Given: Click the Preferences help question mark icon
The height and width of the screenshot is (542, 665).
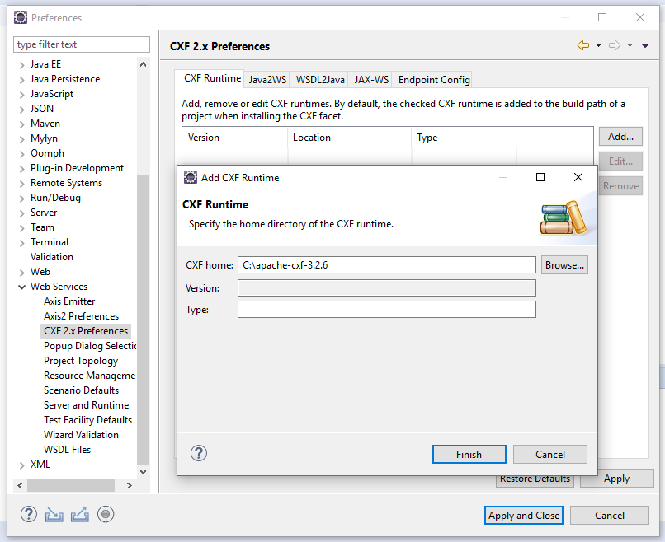Looking at the screenshot, I should coord(29,515).
